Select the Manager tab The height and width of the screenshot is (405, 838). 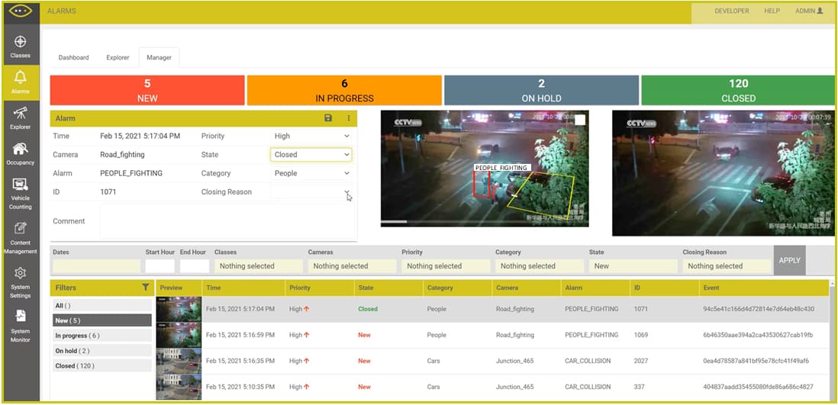pos(160,58)
